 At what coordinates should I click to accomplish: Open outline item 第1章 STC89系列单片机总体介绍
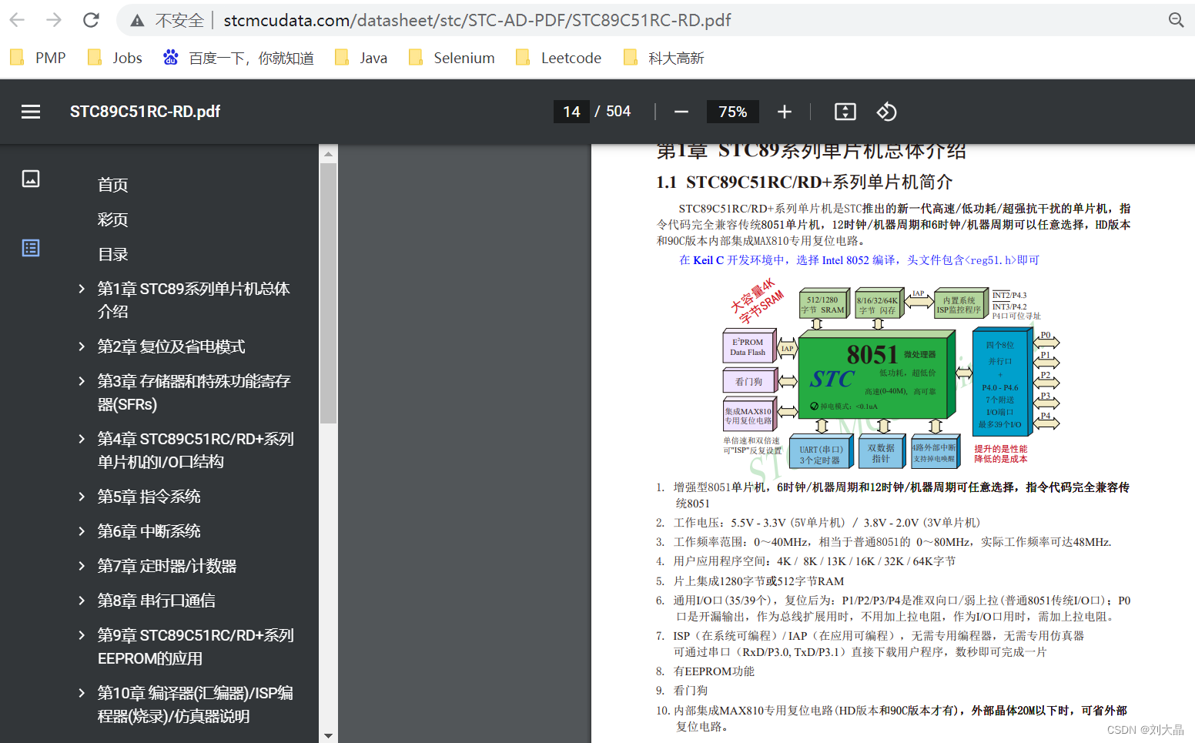click(193, 300)
